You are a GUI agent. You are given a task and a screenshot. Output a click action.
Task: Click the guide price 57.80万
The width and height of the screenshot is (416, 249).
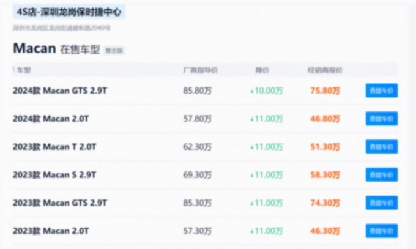pyautogui.click(x=198, y=119)
